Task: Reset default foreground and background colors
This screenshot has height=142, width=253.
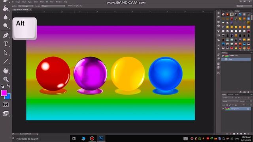Action: 2,86
